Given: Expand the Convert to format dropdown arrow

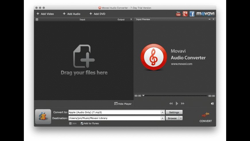Looking at the screenshot, I should tap(162, 112).
